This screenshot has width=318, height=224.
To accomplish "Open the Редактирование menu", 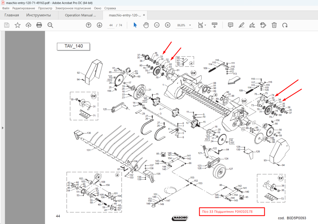I will (24, 8).
